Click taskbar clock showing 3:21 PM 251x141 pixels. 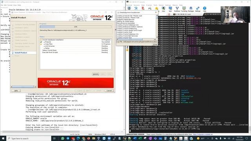coord(240,138)
